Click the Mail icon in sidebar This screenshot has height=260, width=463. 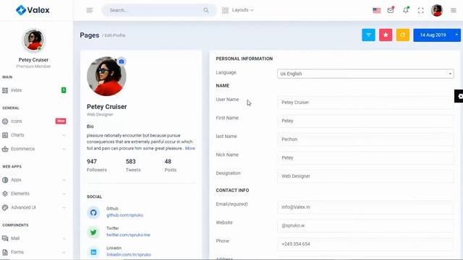5,238
